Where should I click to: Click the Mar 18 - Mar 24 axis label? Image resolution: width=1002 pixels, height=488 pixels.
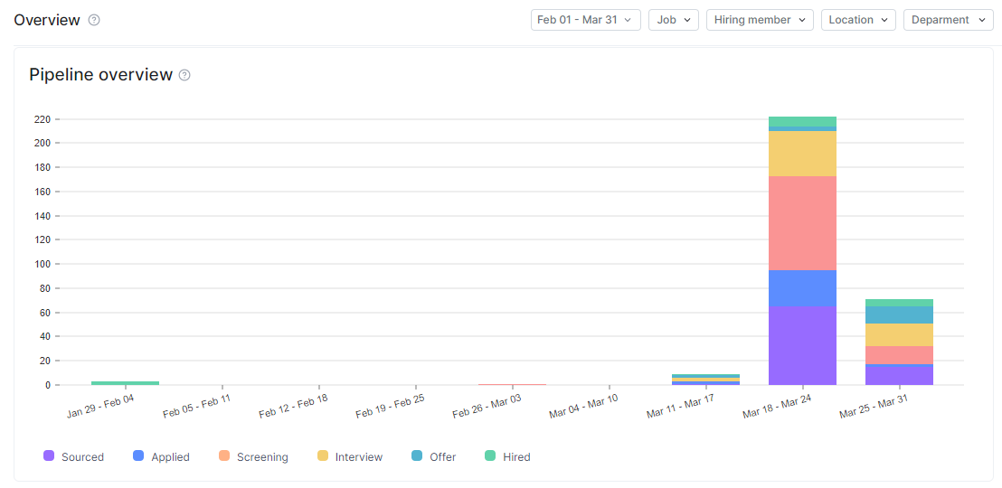pyautogui.click(x=777, y=406)
